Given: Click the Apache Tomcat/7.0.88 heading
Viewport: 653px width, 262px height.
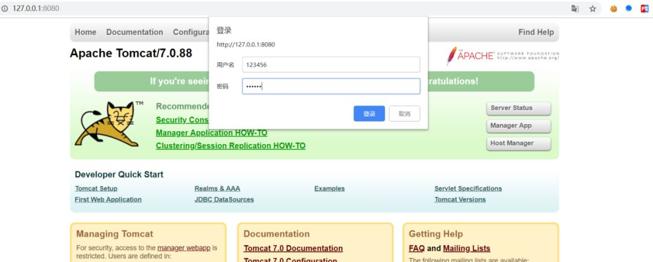Looking at the screenshot, I should click(x=131, y=53).
